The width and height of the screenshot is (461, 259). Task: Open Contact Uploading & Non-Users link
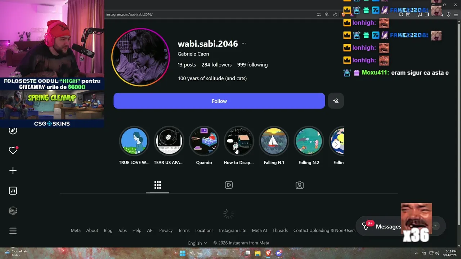click(x=325, y=230)
